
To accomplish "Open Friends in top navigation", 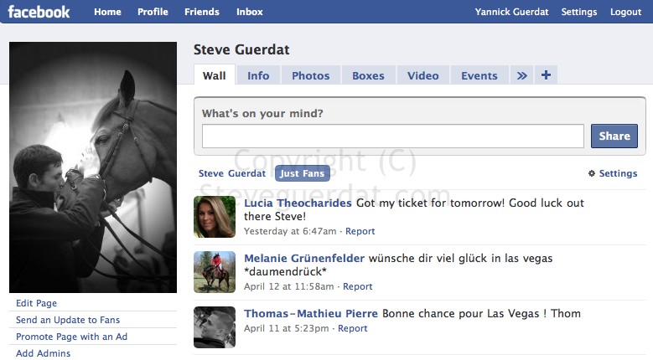I will pos(202,12).
